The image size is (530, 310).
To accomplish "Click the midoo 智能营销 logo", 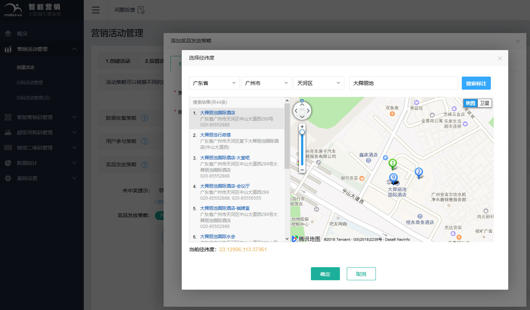I will tap(33, 10).
